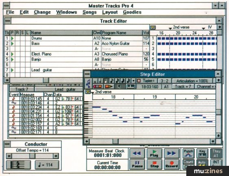Viewport: 229px width, 176px height.
Task: Toggle play status for Lead guitar track
Action: pos(13,70)
